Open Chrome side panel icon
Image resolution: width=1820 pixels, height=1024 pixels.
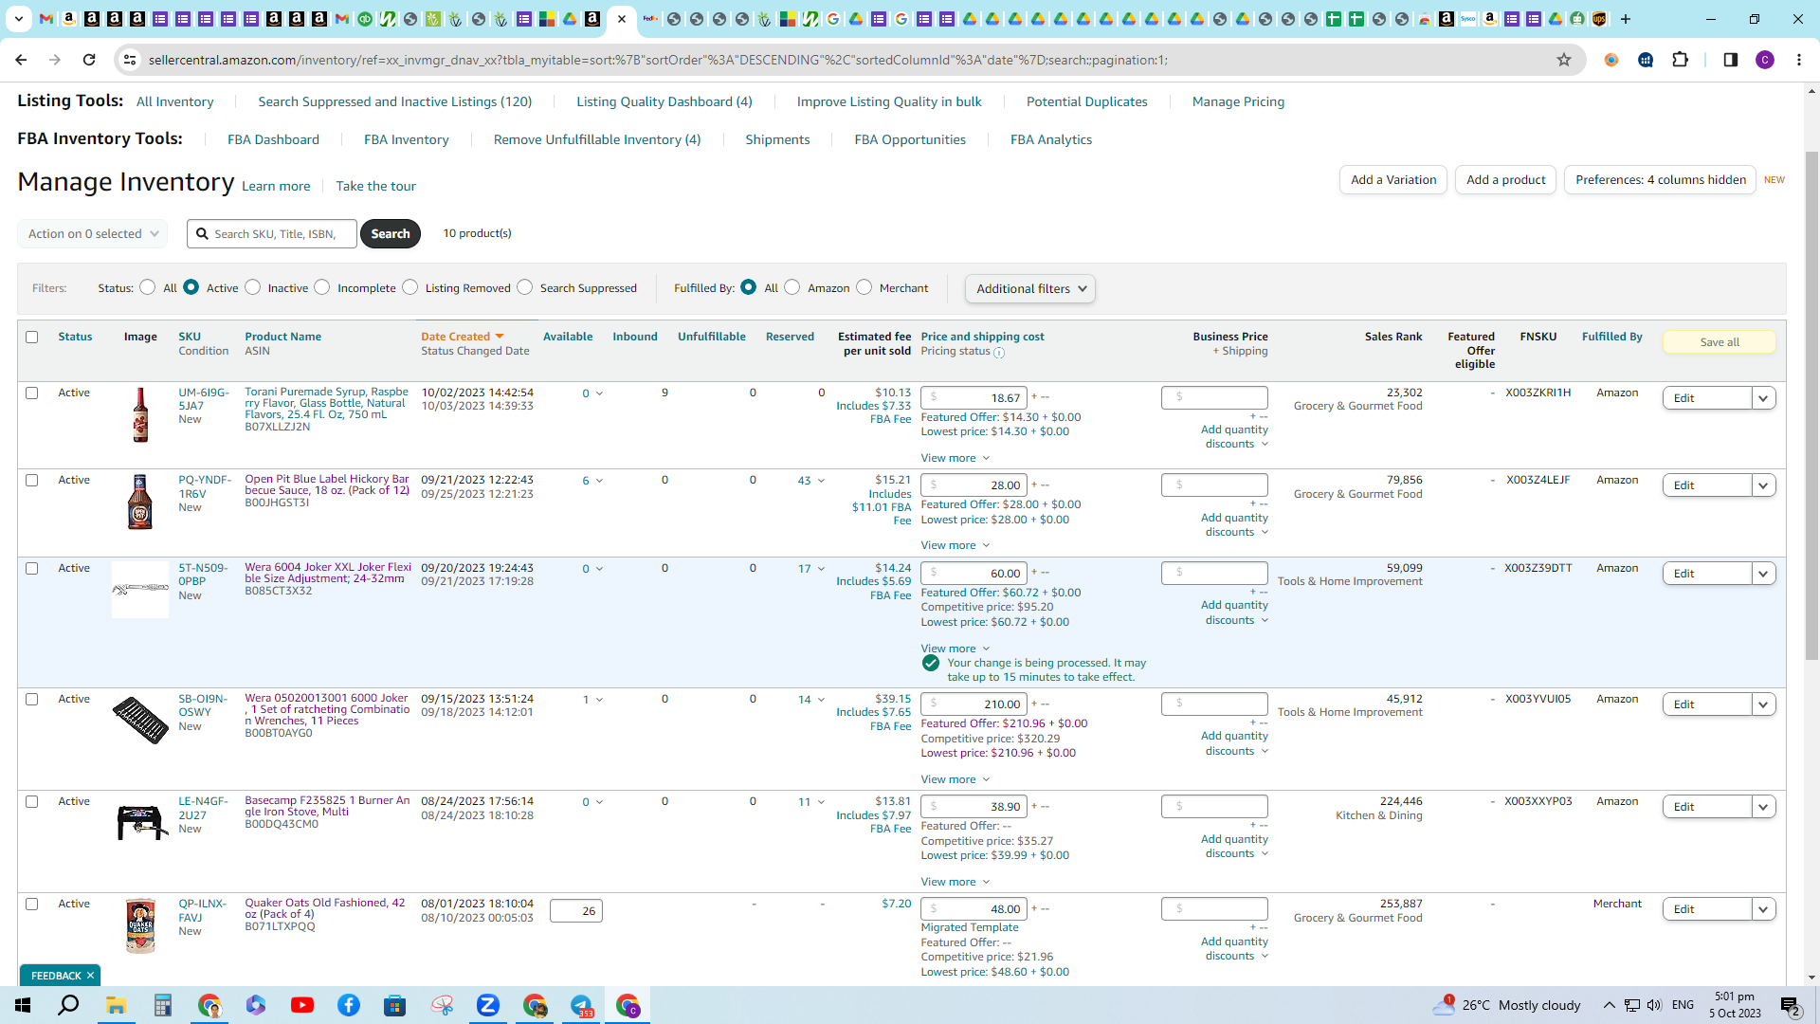point(1730,60)
